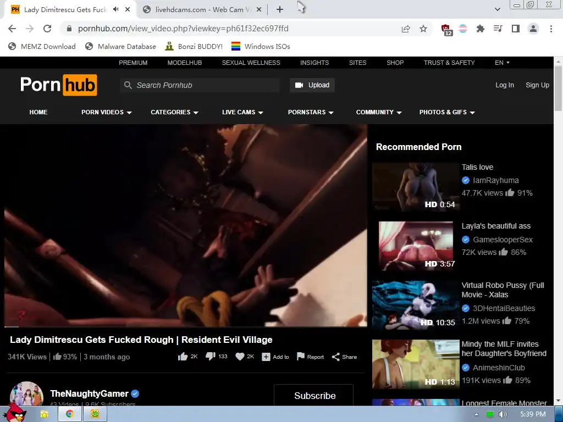Share this page using address bar share icon
This screenshot has height=422, width=563.
[406, 29]
